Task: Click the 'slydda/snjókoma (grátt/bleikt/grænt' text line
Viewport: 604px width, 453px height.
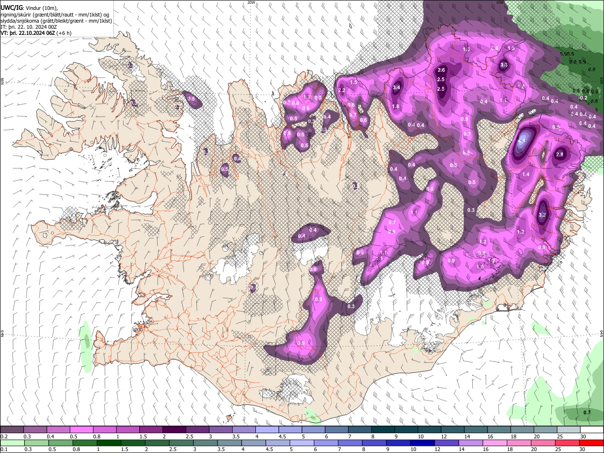Action: coord(56,21)
